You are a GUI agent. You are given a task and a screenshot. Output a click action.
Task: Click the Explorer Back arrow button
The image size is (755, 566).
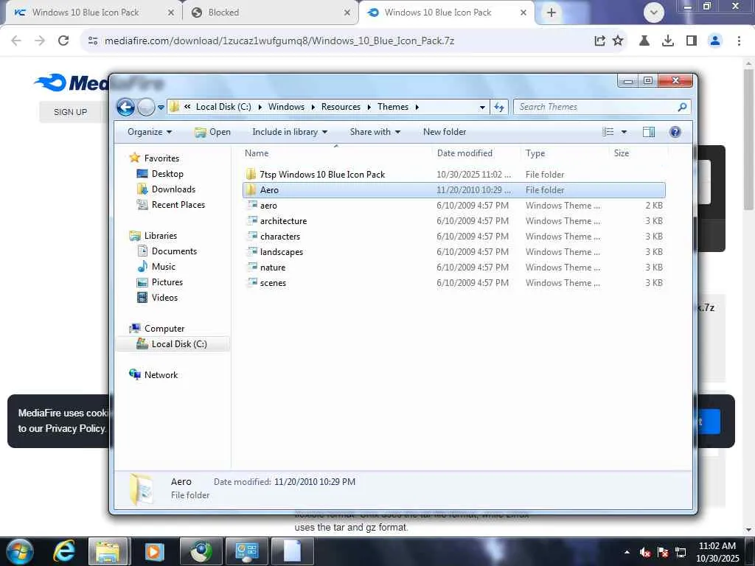click(x=125, y=107)
